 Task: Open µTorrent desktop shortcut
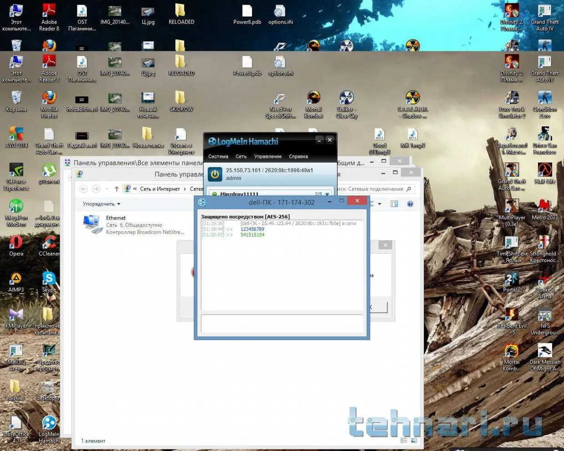pos(49,174)
